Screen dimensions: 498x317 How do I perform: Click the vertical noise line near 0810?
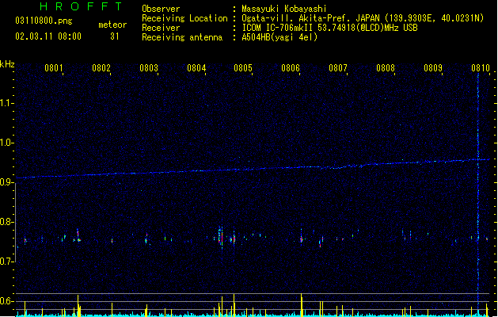tap(478, 194)
